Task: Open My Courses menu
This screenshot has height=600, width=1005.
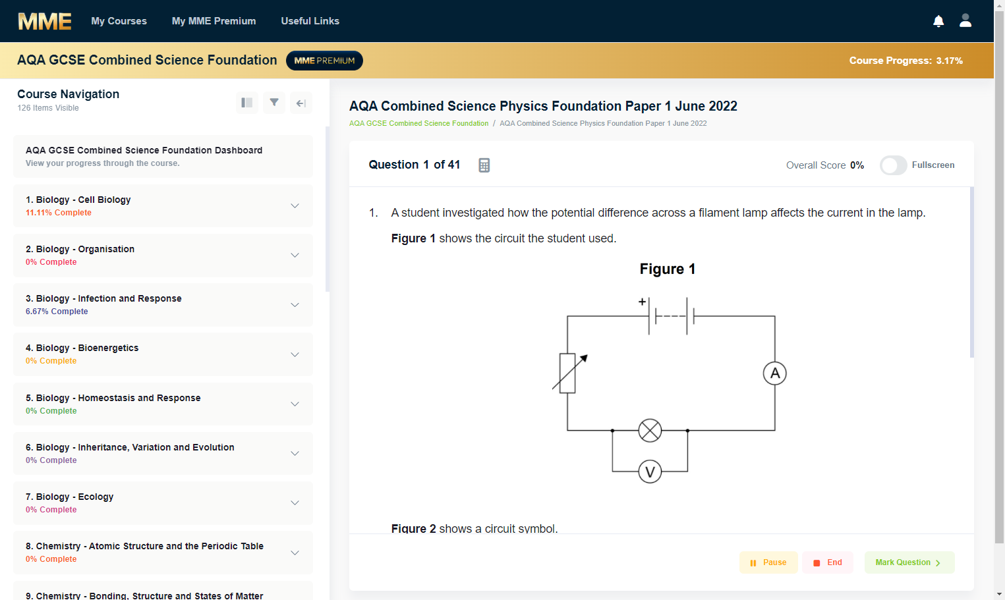Action: click(x=119, y=21)
